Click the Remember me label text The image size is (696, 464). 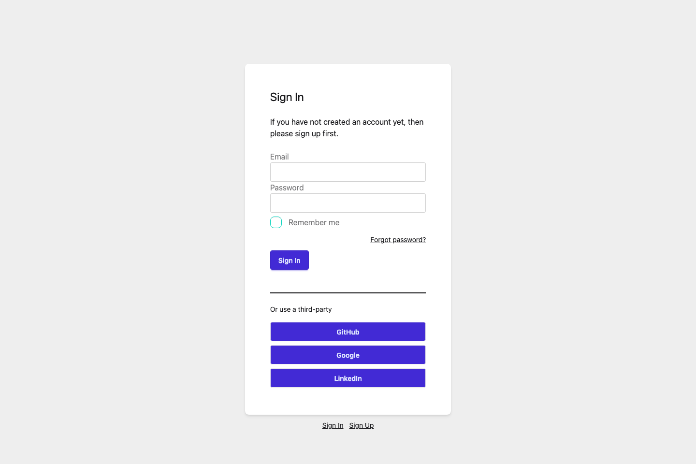[x=314, y=222]
